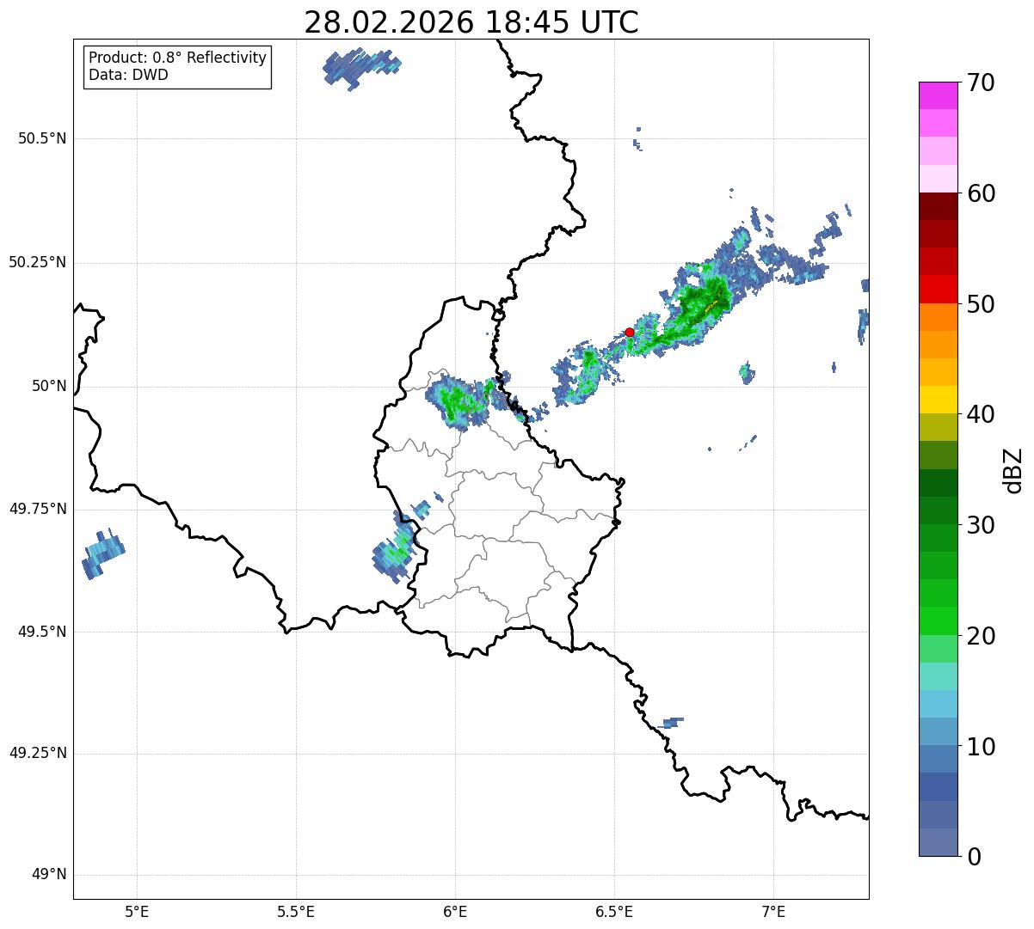The width and height of the screenshot is (1034, 929).
Task: Click the red location marker dot
Action: [630, 332]
